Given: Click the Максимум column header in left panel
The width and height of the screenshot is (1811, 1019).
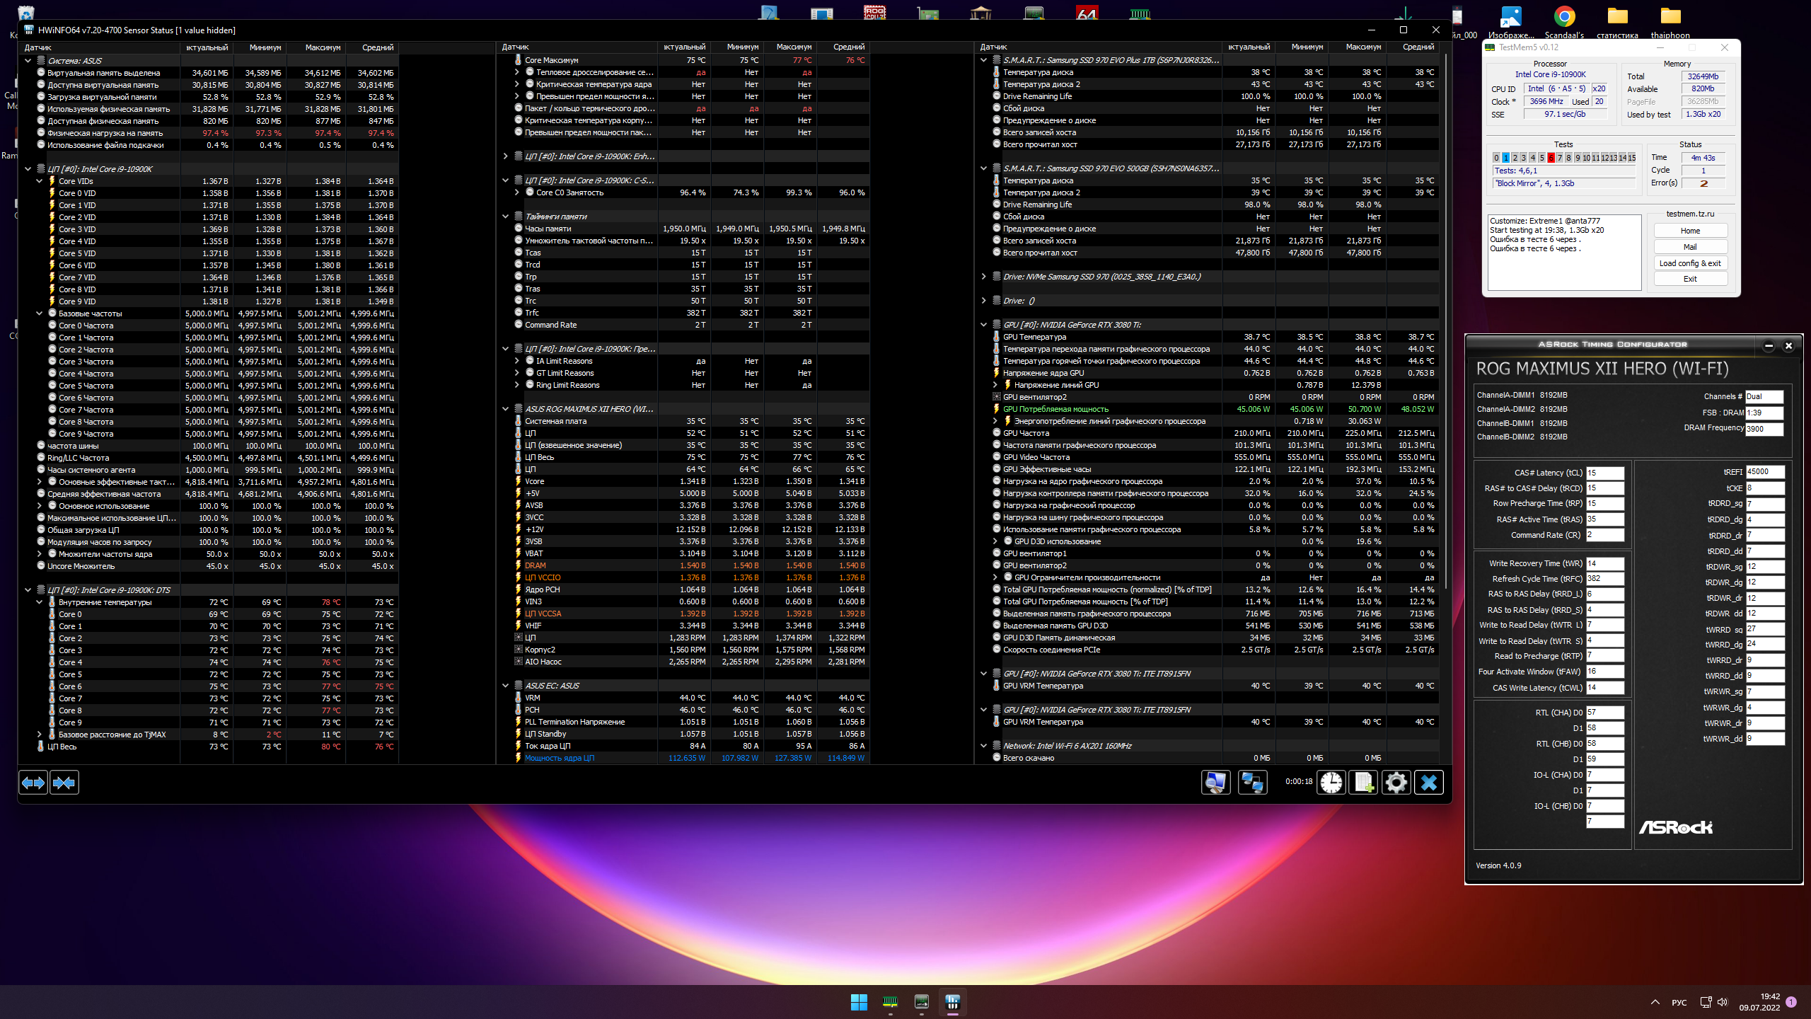Looking at the screenshot, I should [323, 47].
